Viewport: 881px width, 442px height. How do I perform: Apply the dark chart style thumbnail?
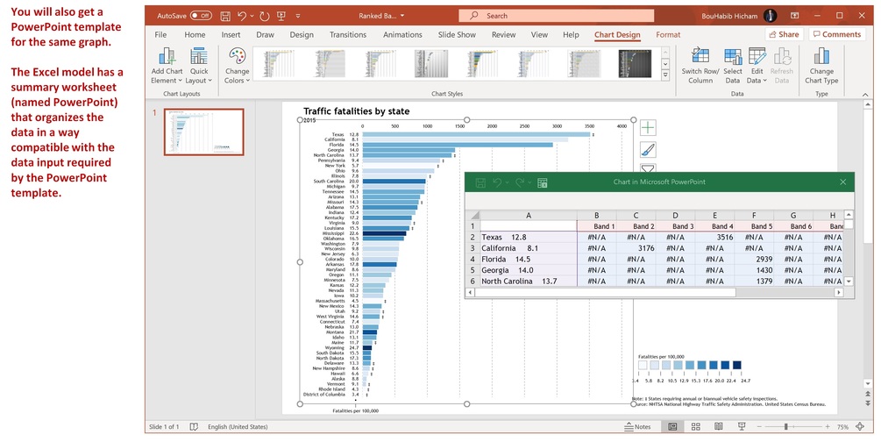click(x=635, y=63)
